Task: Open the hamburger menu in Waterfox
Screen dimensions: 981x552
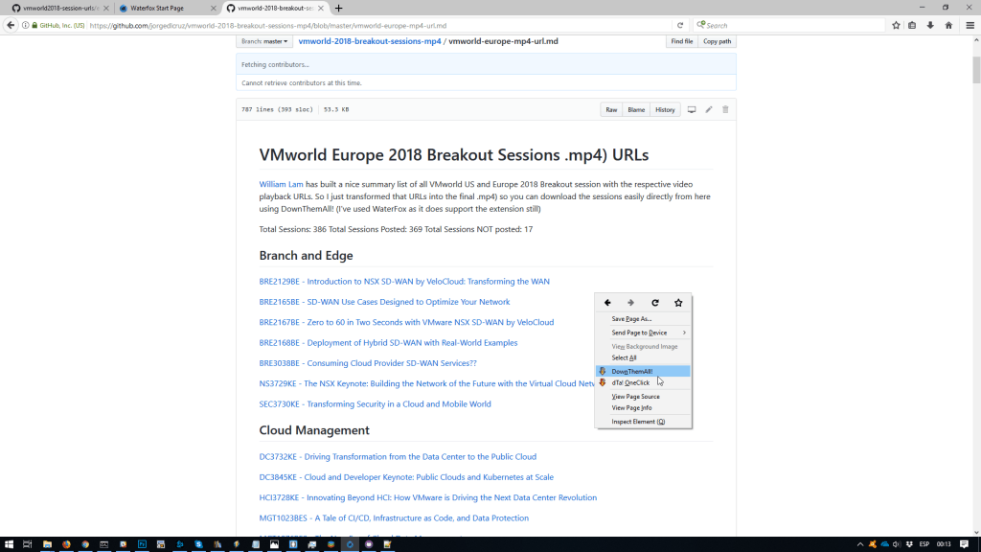Action: (x=969, y=25)
